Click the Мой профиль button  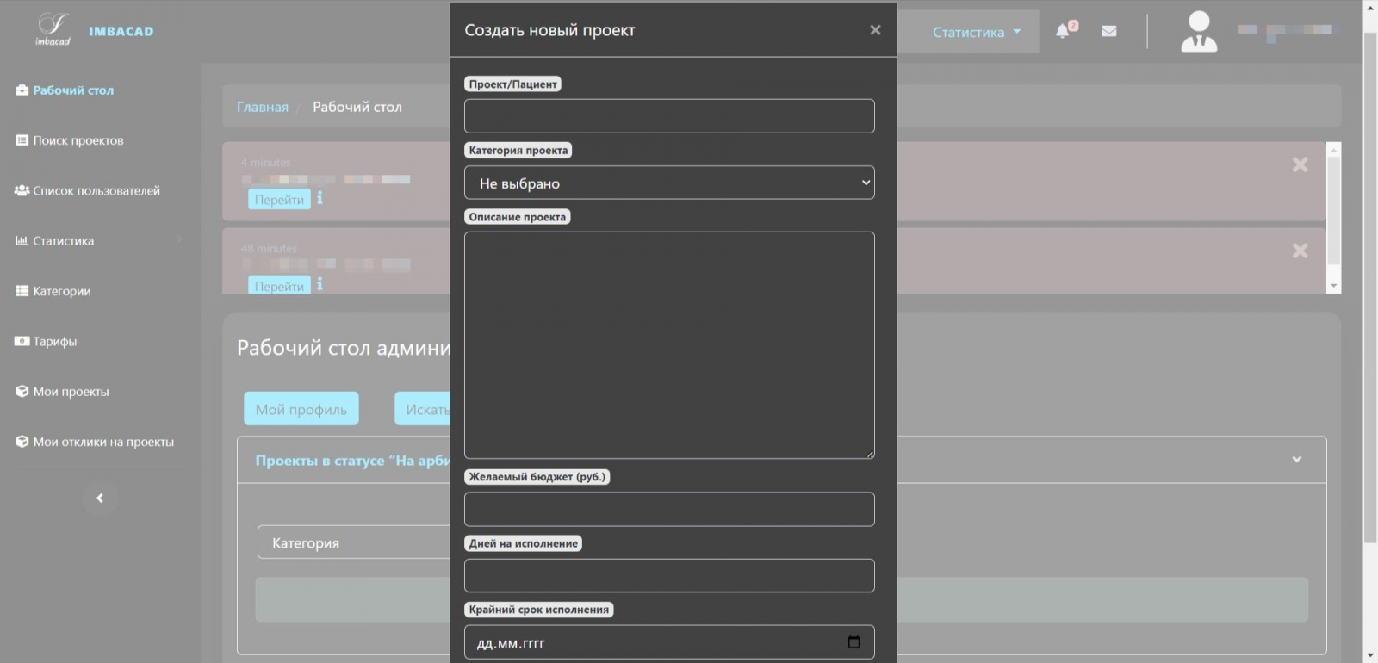click(301, 409)
